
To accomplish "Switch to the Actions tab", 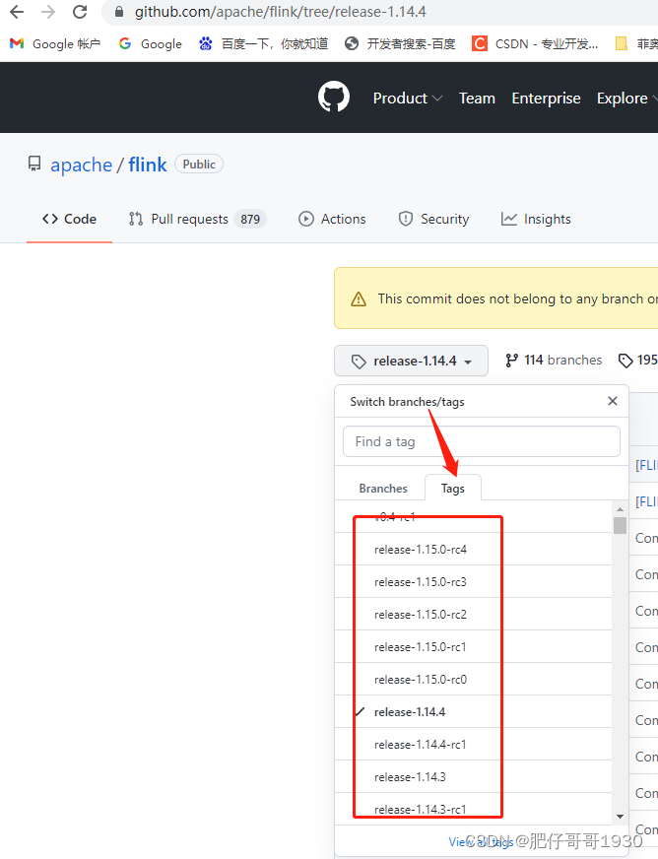I will [332, 219].
